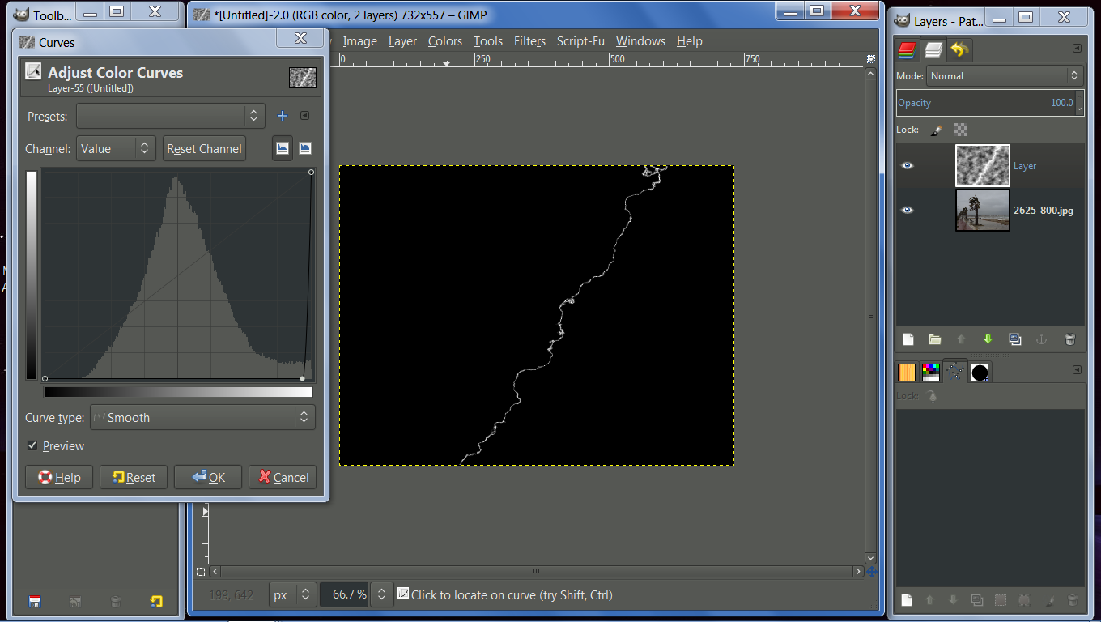
Task: Switch histogram to logarithmic scale in Curves
Action: tap(304, 148)
